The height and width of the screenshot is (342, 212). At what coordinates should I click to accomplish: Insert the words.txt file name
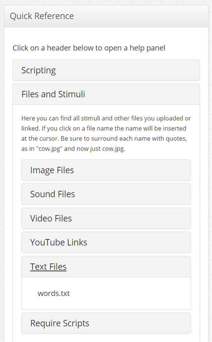click(54, 294)
